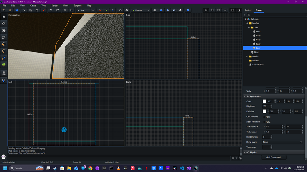Open the Decal layers None dropdown
Screen dimensions: 307x172
point(282,142)
